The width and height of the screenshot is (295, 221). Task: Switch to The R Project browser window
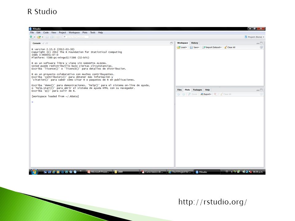(x=180, y=172)
